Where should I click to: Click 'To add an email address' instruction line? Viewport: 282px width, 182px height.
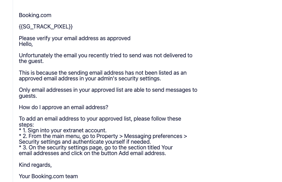100,119
